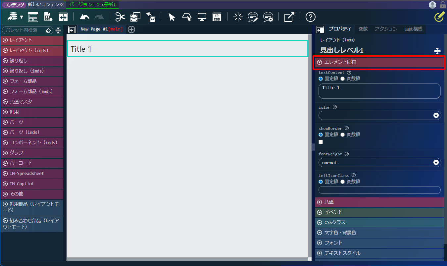447x266 pixels.
Task: Click the undo arrow icon
Action: pyautogui.click(x=85, y=17)
